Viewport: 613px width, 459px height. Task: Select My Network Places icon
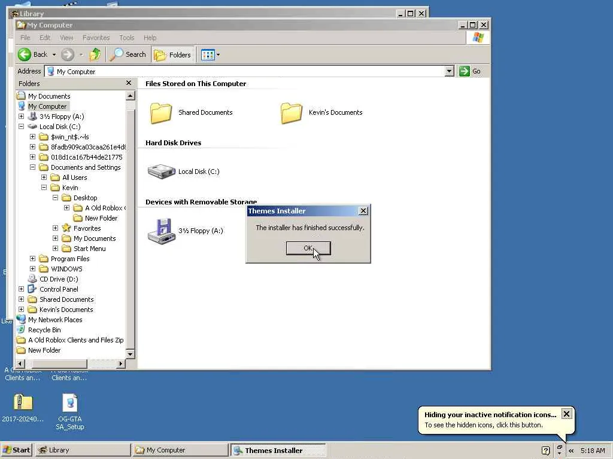tap(21, 319)
